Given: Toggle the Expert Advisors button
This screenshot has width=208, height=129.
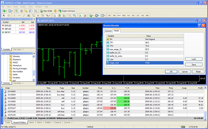Looking at the screenshot, I should (67, 11).
